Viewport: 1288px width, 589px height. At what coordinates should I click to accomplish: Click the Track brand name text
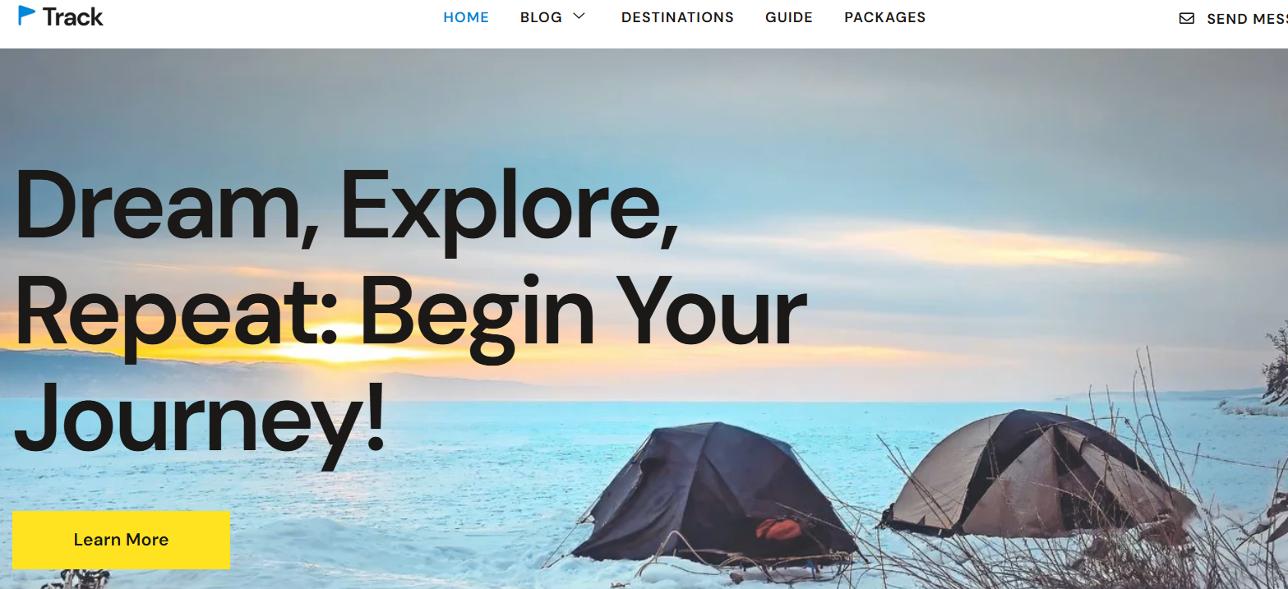[73, 16]
